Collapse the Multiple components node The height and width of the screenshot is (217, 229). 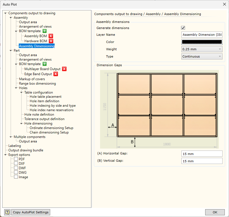click(x=11, y=137)
